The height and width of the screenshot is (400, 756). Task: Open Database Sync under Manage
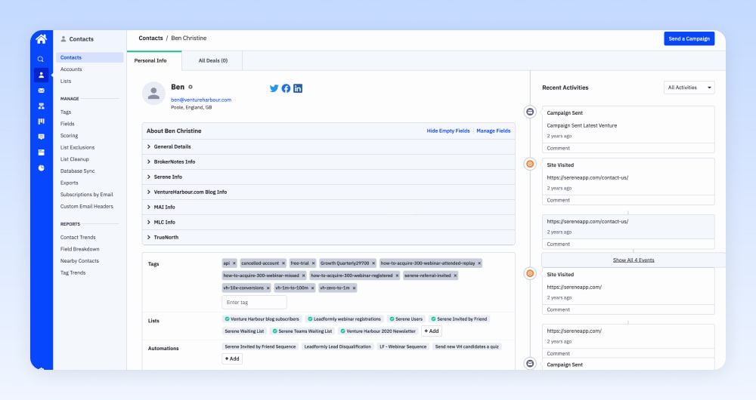[77, 171]
